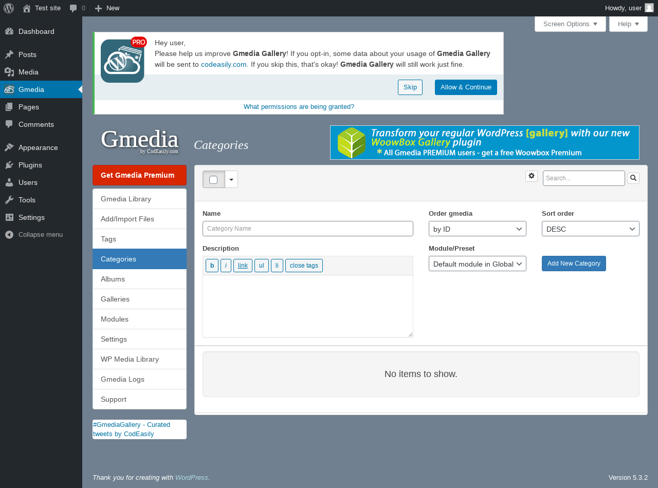
Task: Click into the Search box
Action: coord(584,178)
